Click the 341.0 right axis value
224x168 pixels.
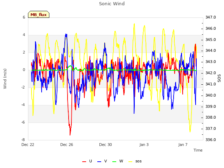point(211,84)
